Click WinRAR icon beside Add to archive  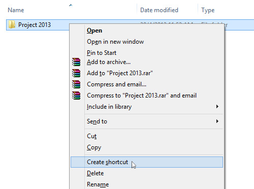76,62
